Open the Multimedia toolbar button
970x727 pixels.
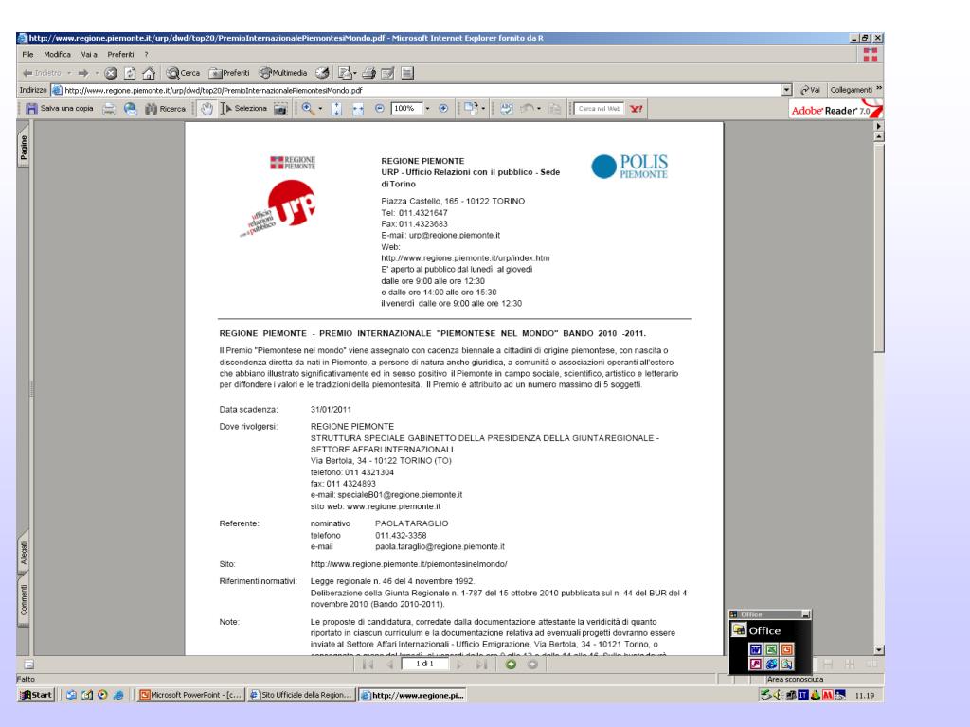click(x=282, y=73)
